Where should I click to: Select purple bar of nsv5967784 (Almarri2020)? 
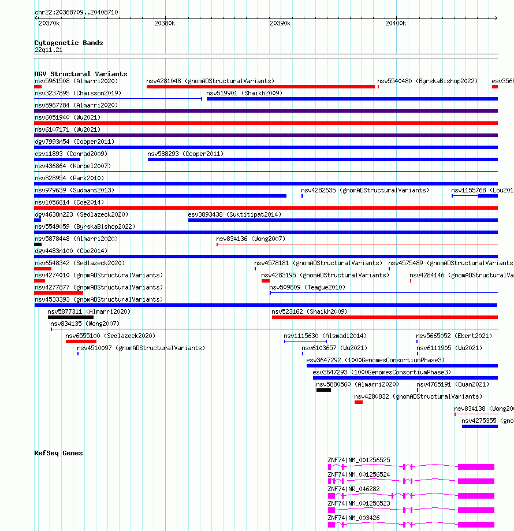[266, 111]
